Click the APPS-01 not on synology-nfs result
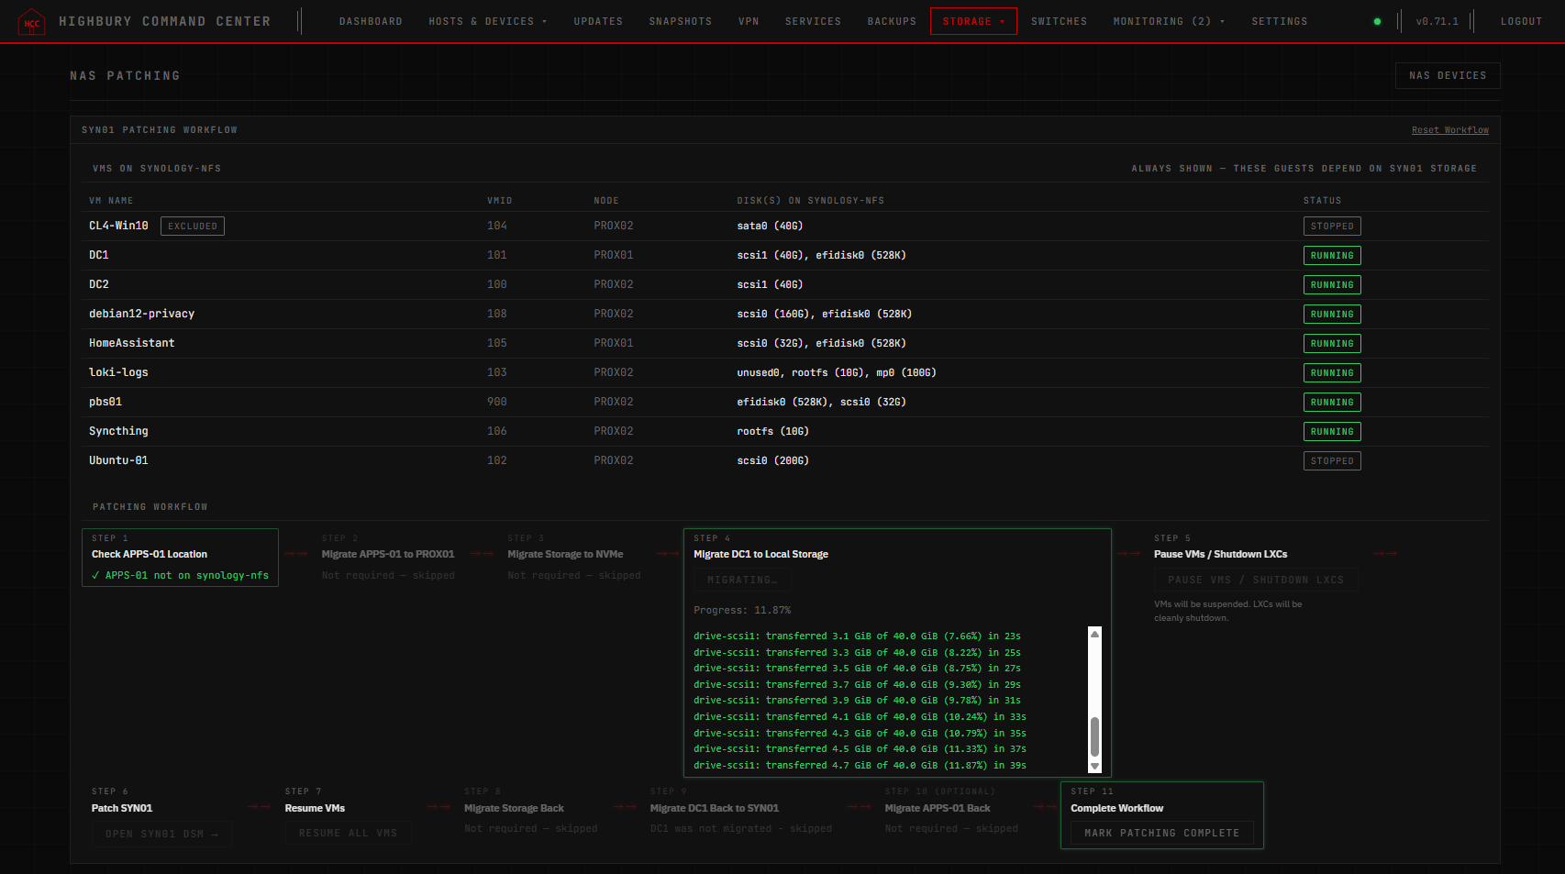Screen dimensions: 1565x874 coord(180,575)
